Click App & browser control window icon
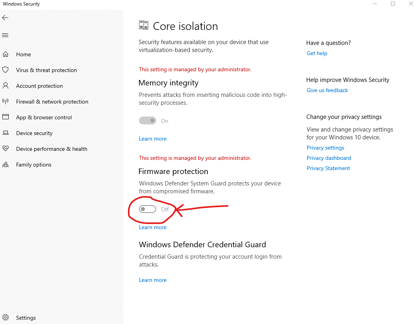The width and height of the screenshot is (415, 324). [6, 117]
